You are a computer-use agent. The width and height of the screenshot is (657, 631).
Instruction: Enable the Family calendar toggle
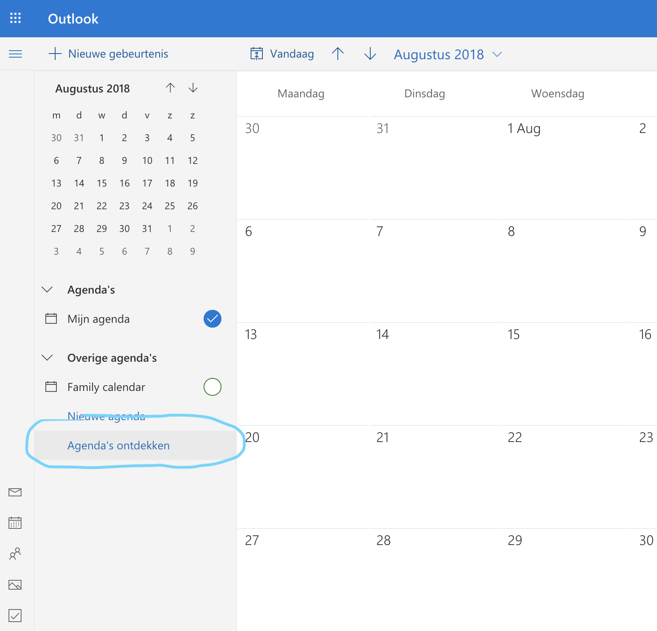click(212, 387)
